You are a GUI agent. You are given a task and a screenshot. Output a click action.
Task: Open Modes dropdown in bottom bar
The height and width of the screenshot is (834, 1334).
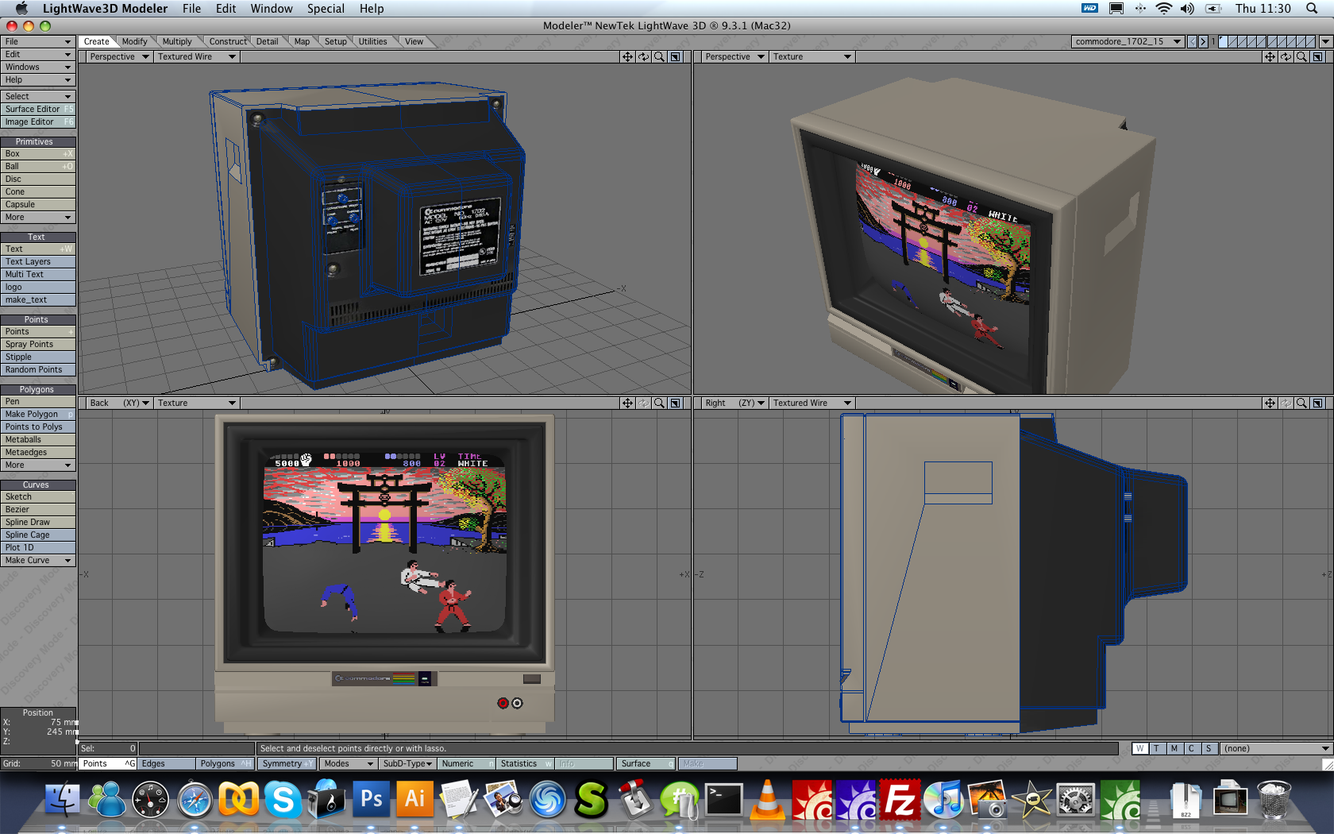point(348,764)
